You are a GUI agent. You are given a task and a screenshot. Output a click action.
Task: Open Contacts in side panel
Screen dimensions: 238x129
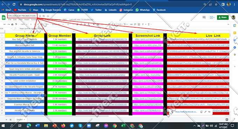pyautogui.click(x=234, y=47)
